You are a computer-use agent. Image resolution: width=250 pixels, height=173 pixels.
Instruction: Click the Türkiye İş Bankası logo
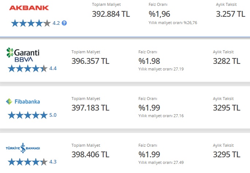[23, 148]
